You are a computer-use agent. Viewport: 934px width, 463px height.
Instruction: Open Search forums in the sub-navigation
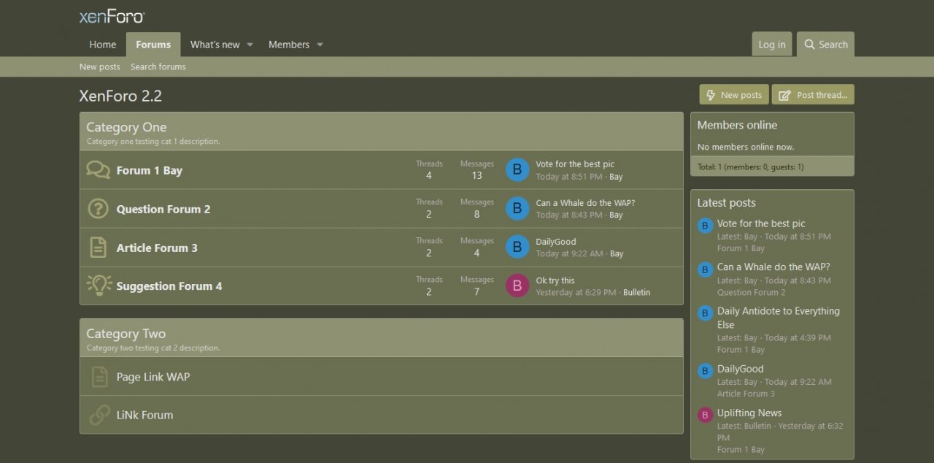tap(158, 66)
